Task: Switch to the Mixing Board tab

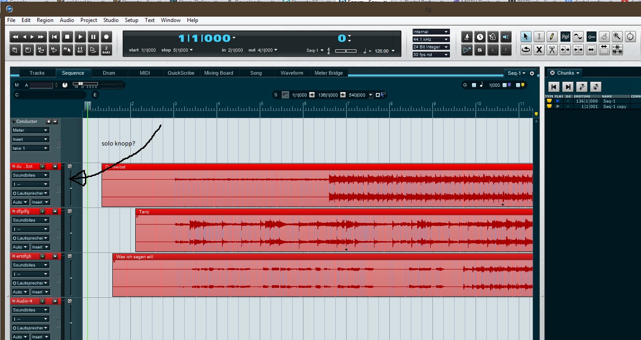Action: tap(218, 73)
